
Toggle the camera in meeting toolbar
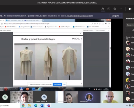[x=130, y=9]
